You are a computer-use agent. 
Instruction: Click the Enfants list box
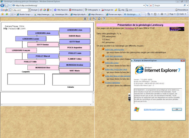click(x=71, y=80)
